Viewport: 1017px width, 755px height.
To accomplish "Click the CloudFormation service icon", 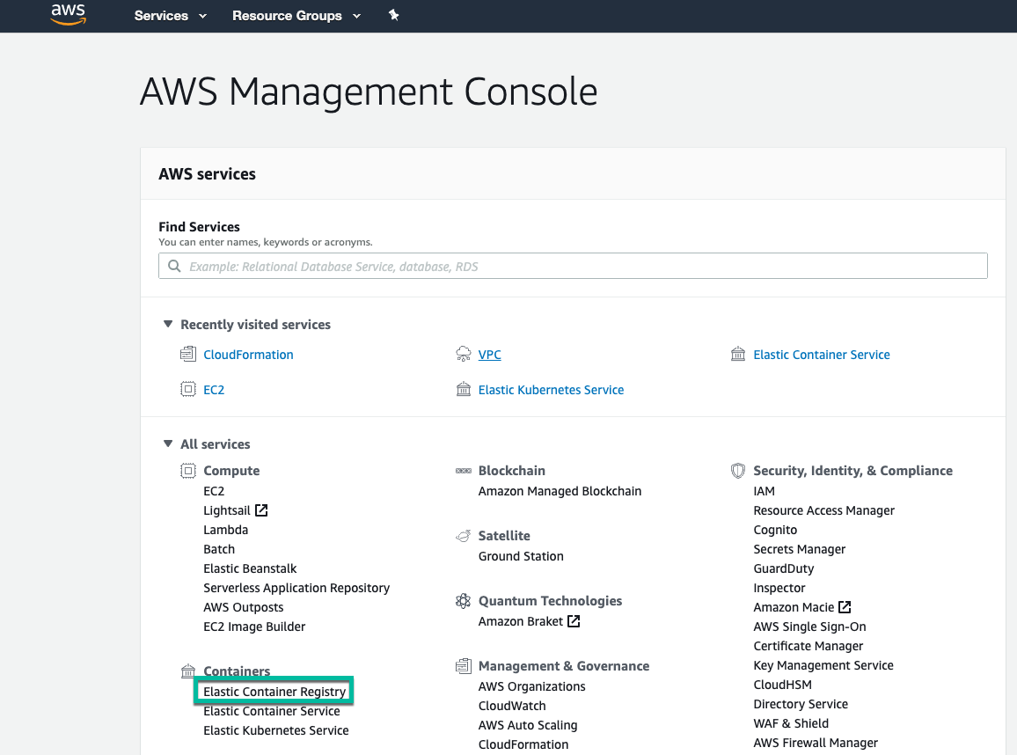I will click(188, 353).
